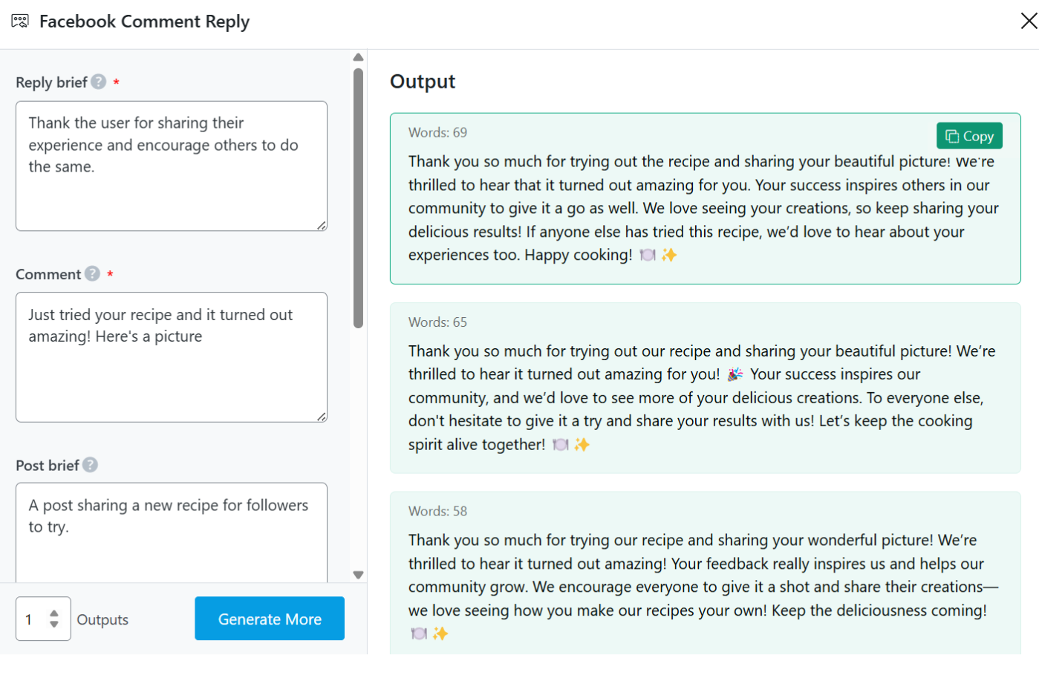Image resolution: width=1039 pixels, height=681 pixels.
Task: Click into the Comment text area
Action: pyautogui.click(x=171, y=371)
